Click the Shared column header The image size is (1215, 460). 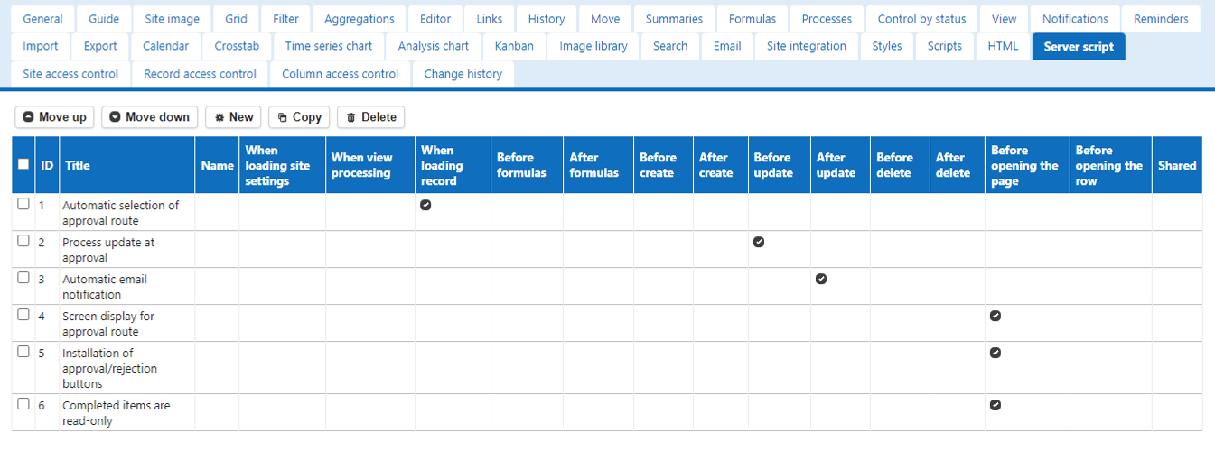[x=1177, y=165]
